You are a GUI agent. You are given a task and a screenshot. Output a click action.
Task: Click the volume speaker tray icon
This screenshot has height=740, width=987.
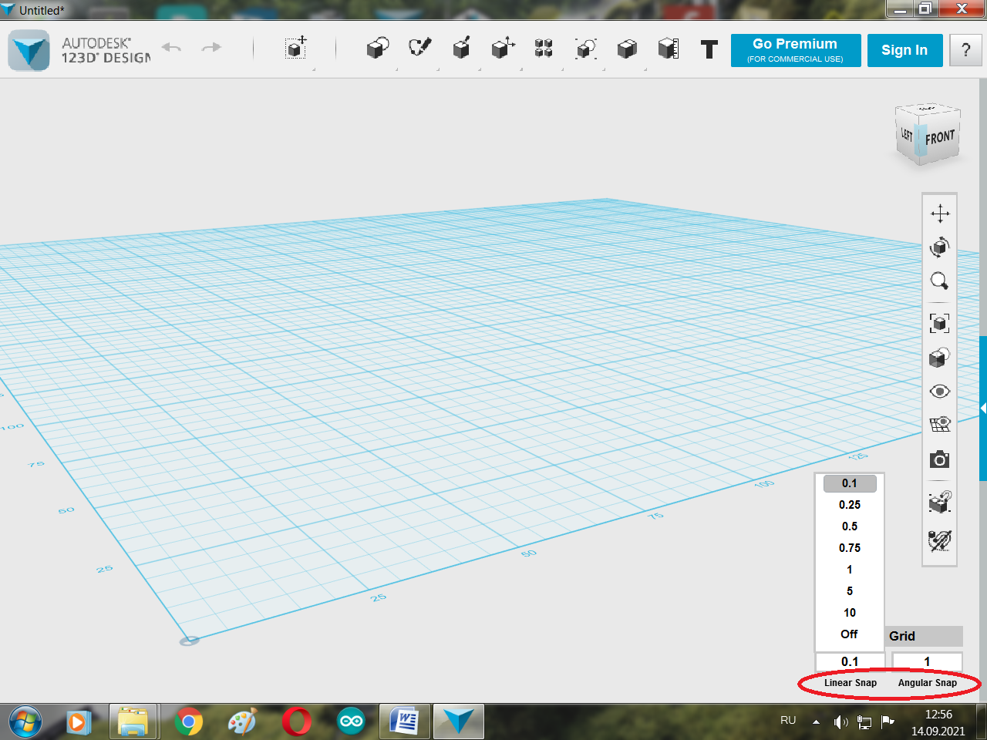pyautogui.click(x=840, y=722)
